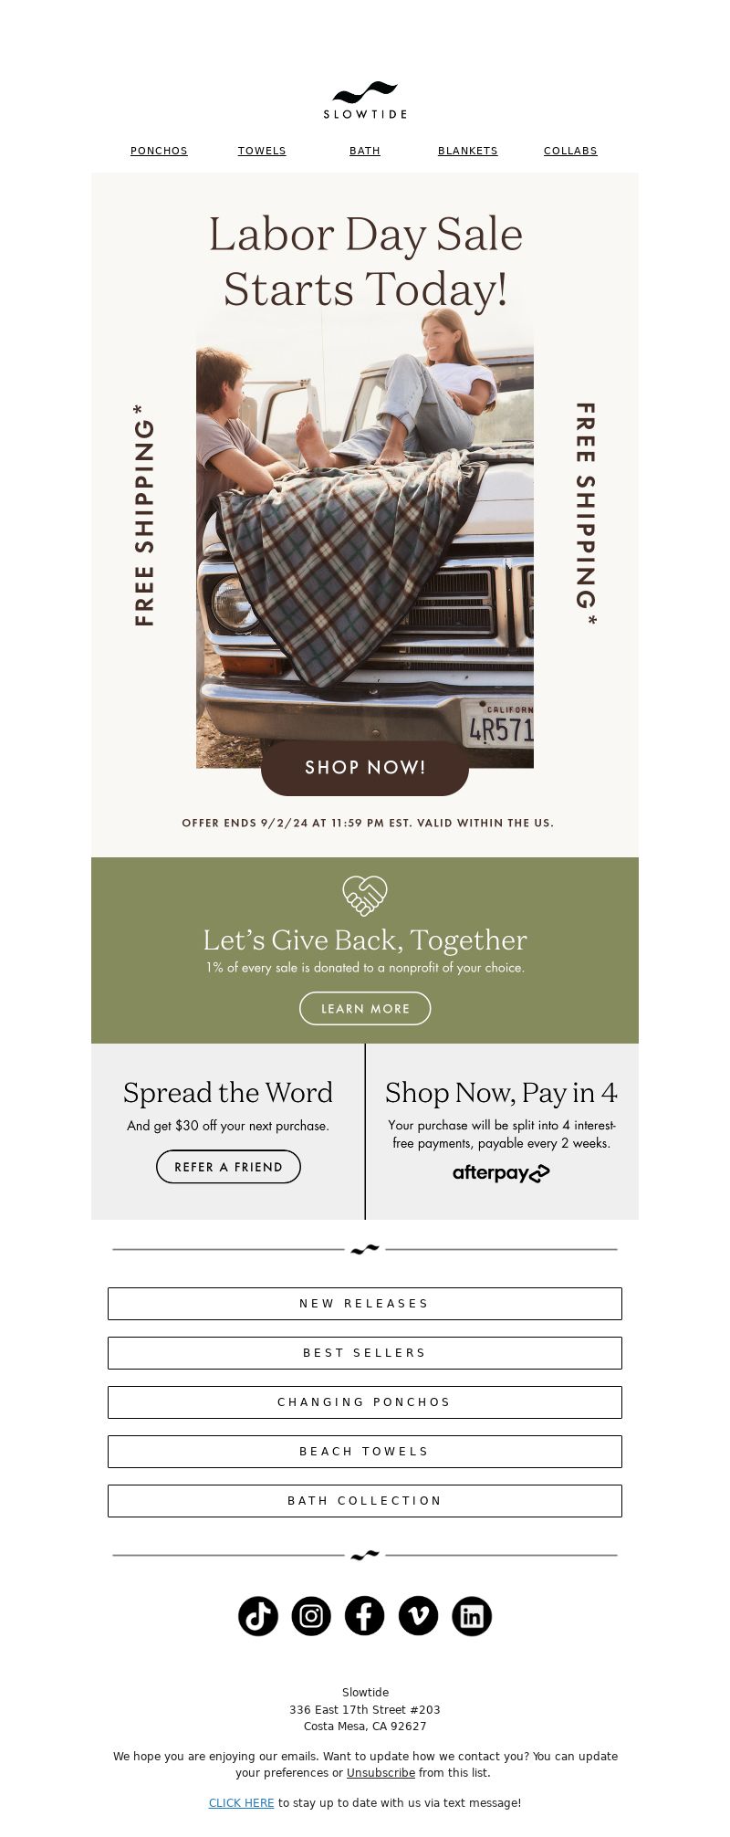The image size is (730, 1837).
Task: Click the Refer a Friend button
Action: tap(228, 1167)
